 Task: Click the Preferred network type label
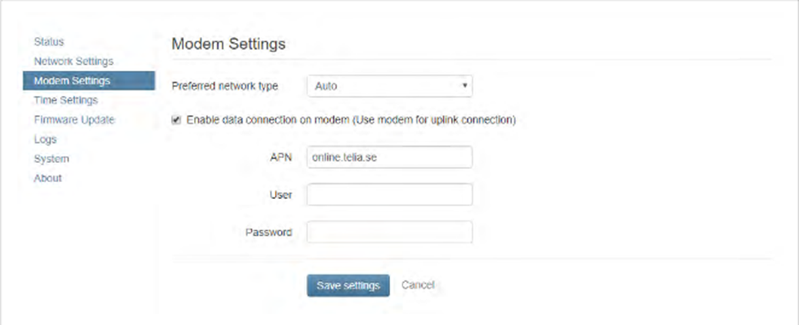pos(225,87)
